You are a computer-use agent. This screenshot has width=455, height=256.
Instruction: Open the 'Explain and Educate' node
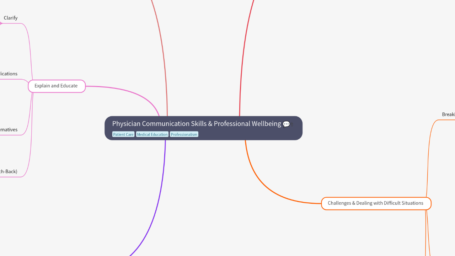click(56, 86)
